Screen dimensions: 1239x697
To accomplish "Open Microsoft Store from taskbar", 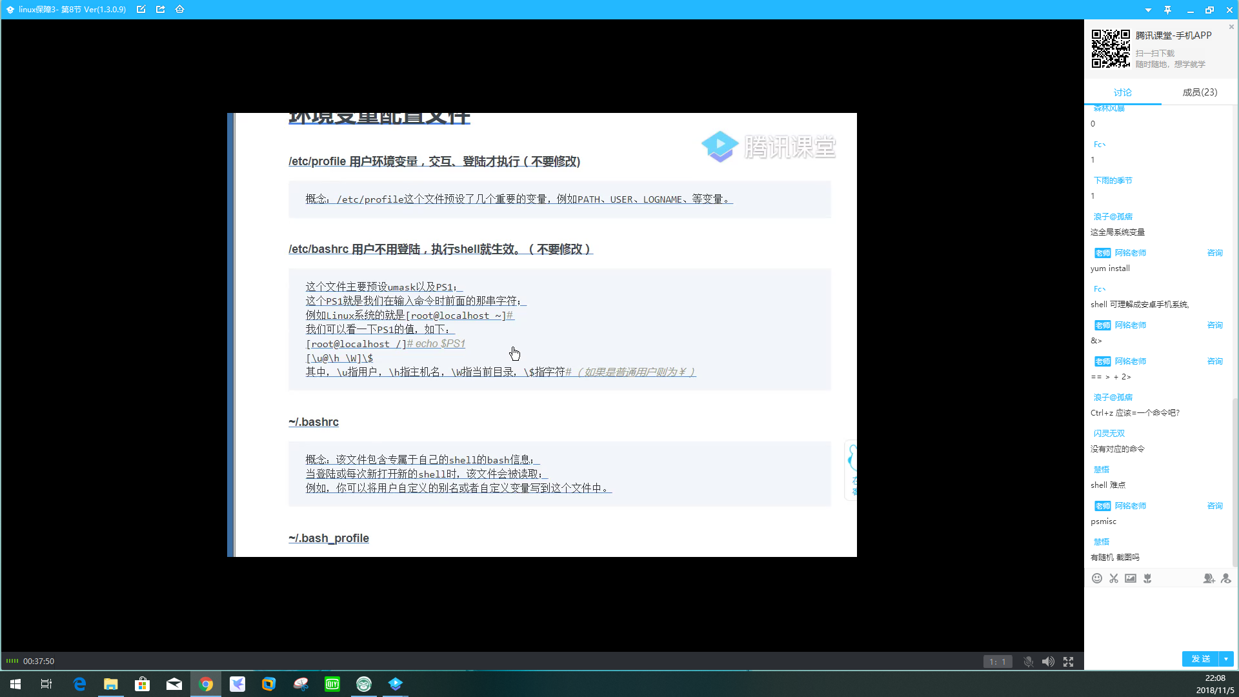I will tap(143, 684).
